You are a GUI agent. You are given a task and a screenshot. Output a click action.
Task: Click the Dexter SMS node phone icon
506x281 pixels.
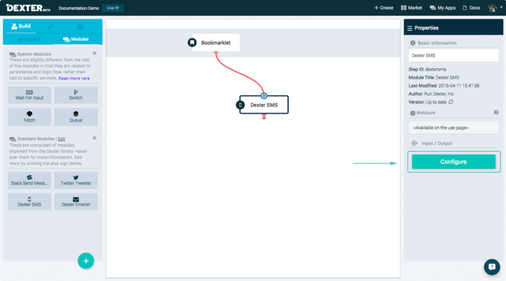(x=240, y=105)
